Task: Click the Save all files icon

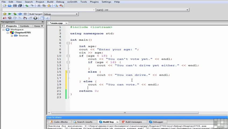Action: pos(20,6)
